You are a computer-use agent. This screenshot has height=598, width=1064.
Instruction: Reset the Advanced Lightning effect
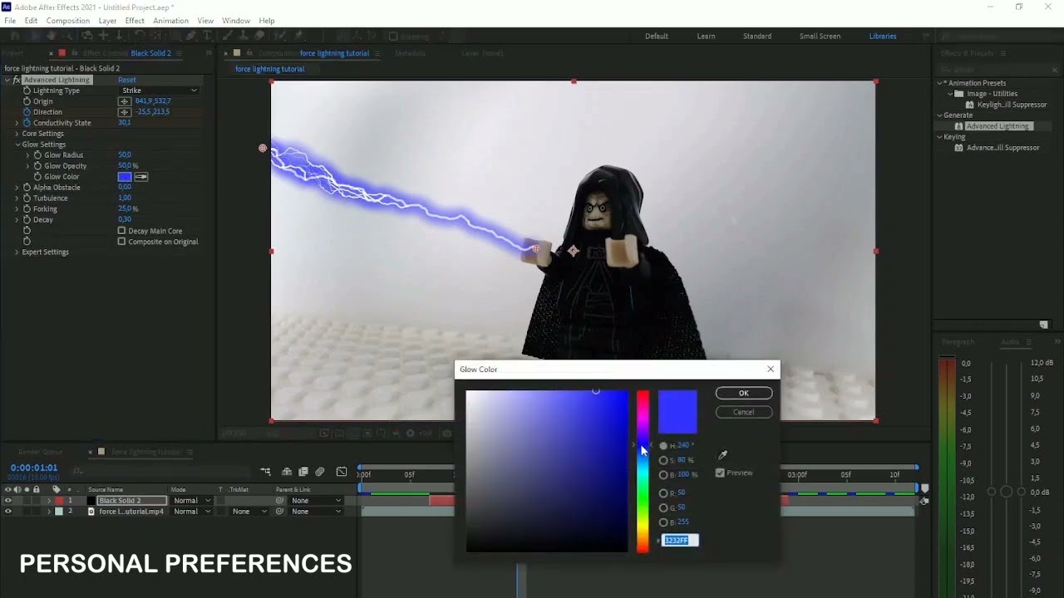coord(126,80)
